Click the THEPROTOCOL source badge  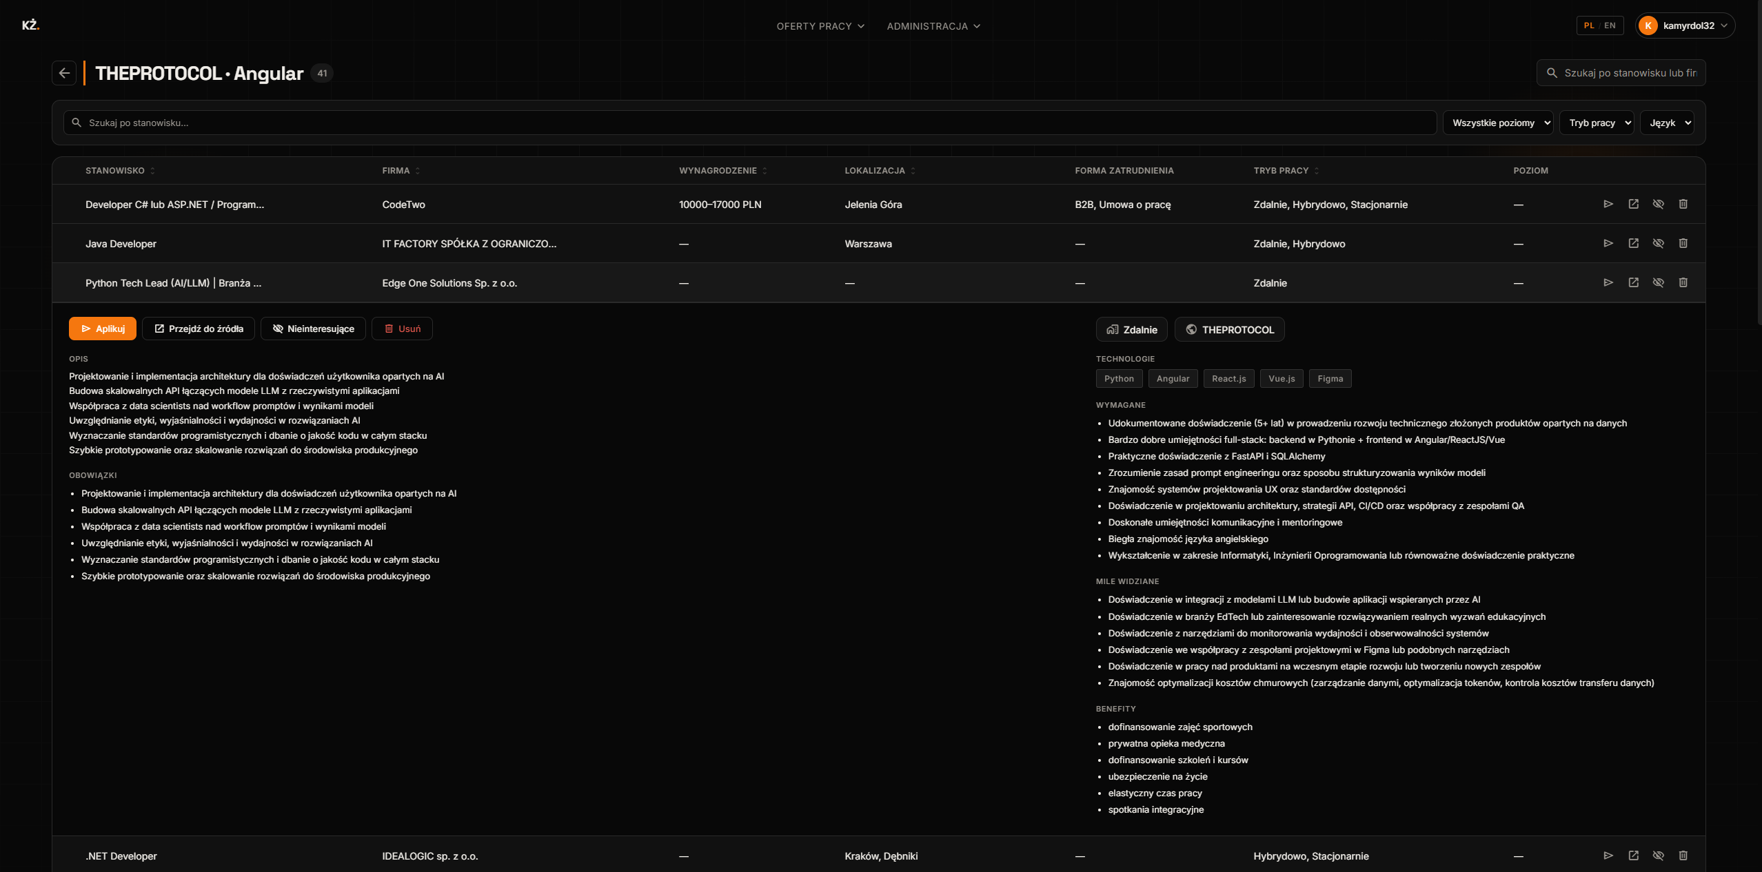pyautogui.click(x=1229, y=329)
